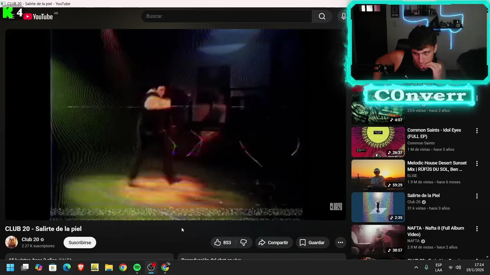Open Common Saints Idol Eyes thumbnail 26:37
This screenshot has height=275, width=490.
coord(378,142)
